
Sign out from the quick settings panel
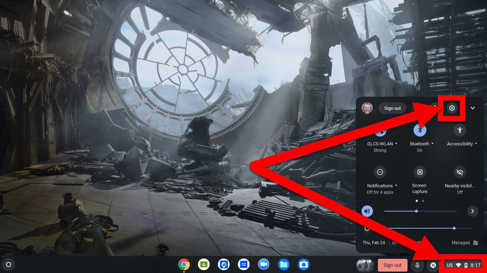tap(393, 108)
